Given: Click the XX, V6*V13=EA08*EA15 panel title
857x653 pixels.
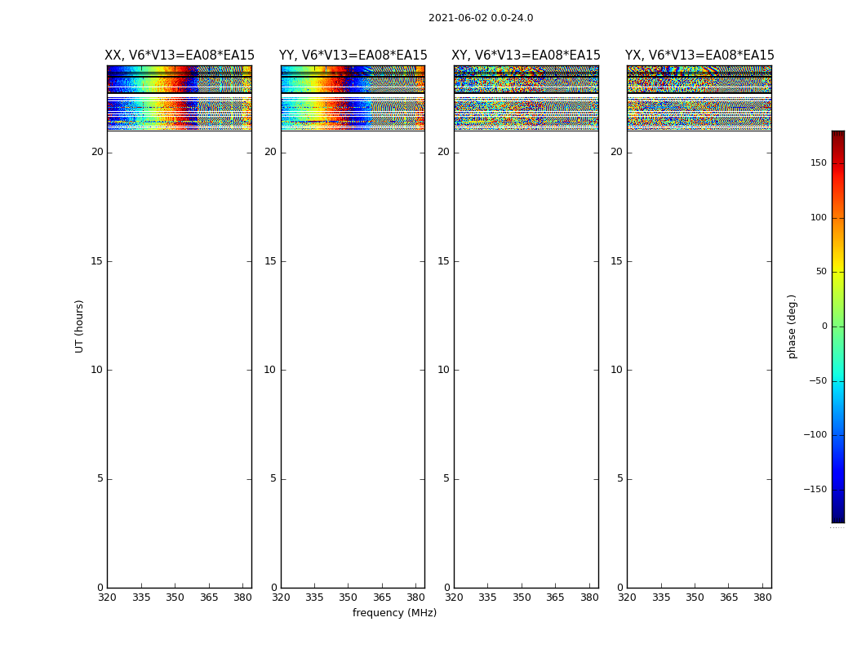Looking at the screenshot, I should 180,56.
